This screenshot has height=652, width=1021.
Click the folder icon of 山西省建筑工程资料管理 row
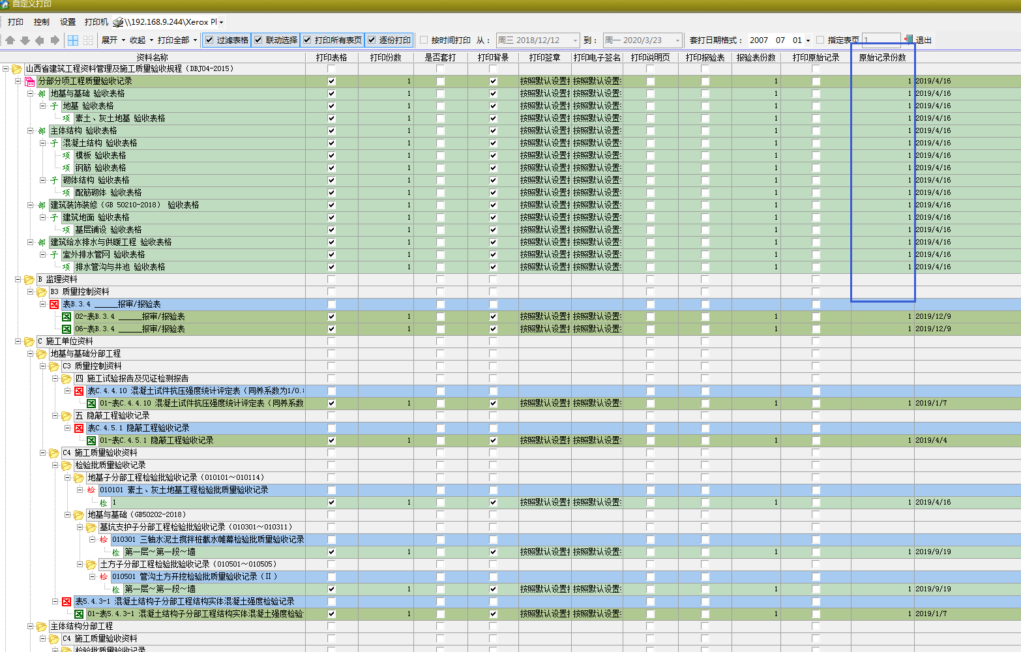[x=17, y=68]
